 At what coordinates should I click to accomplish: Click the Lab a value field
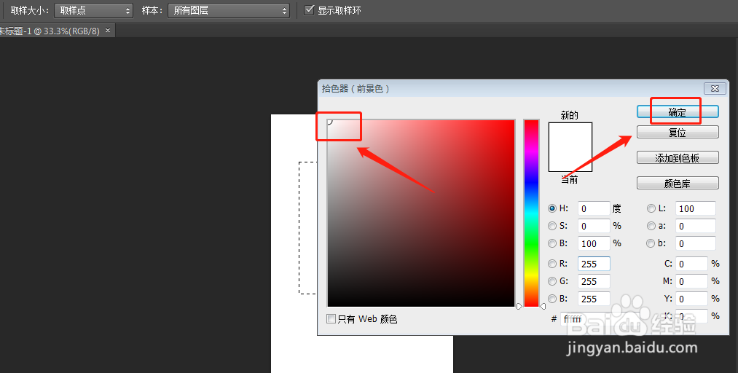point(696,226)
